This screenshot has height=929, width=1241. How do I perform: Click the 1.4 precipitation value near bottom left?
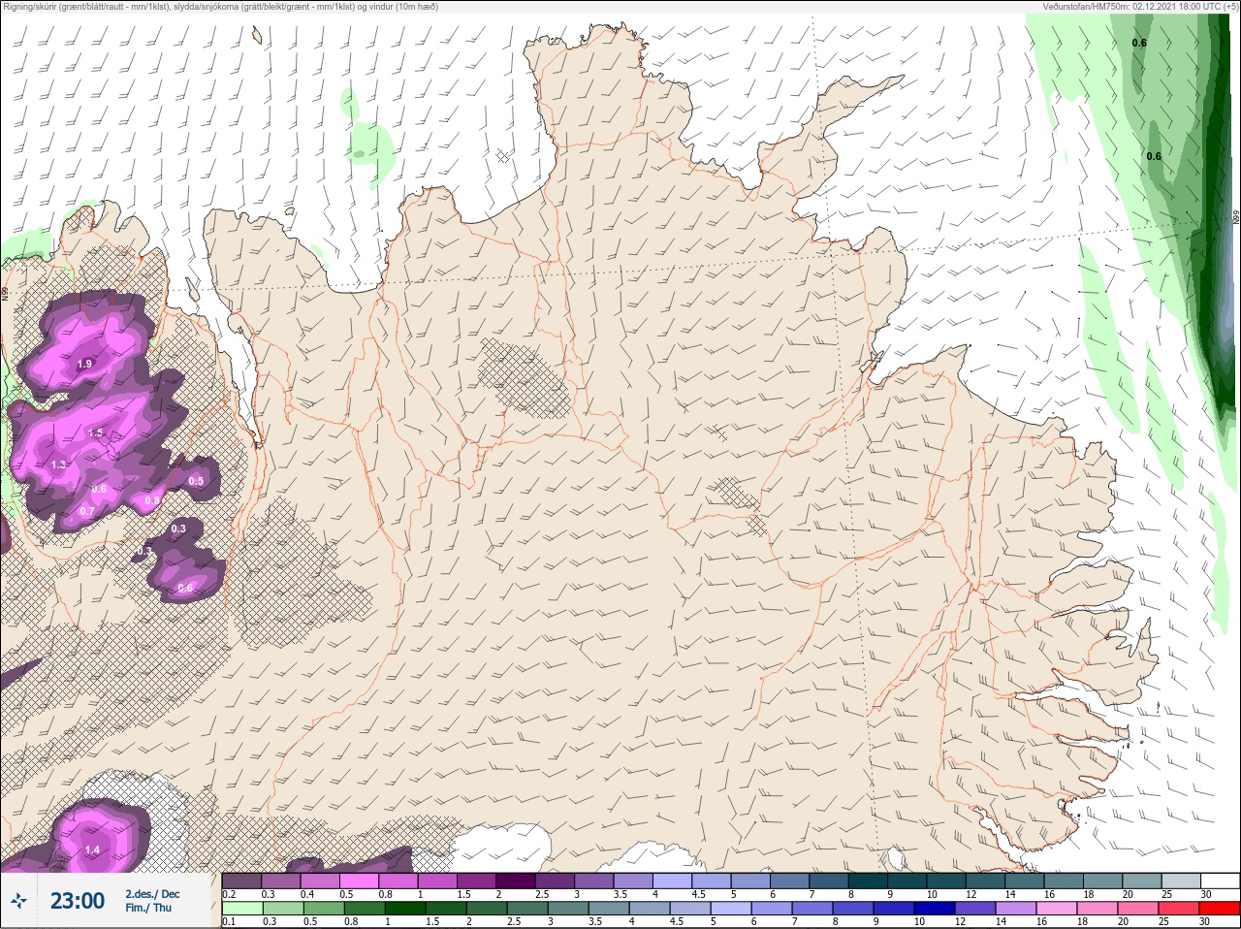click(92, 850)
